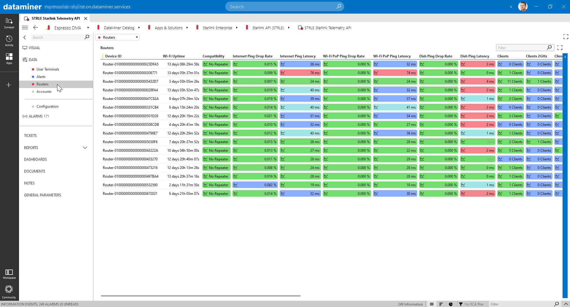Go back with the breadcrumb back arrow
The height and width of the screenshot is (307, 570).
pyautogui.click(x=36, y=28)
